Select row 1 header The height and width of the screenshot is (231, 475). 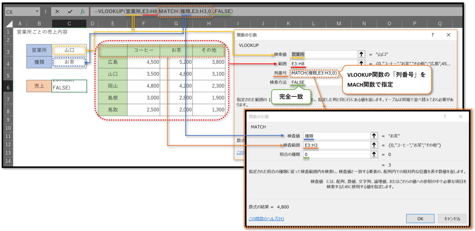tap(9, 32)
